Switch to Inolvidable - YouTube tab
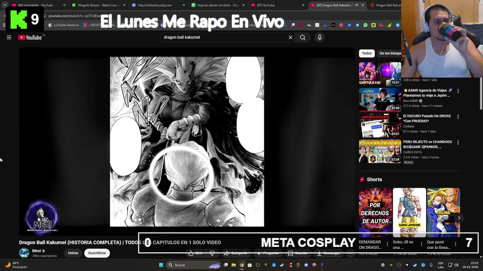The image size is (483, 271). coord(36,5)
